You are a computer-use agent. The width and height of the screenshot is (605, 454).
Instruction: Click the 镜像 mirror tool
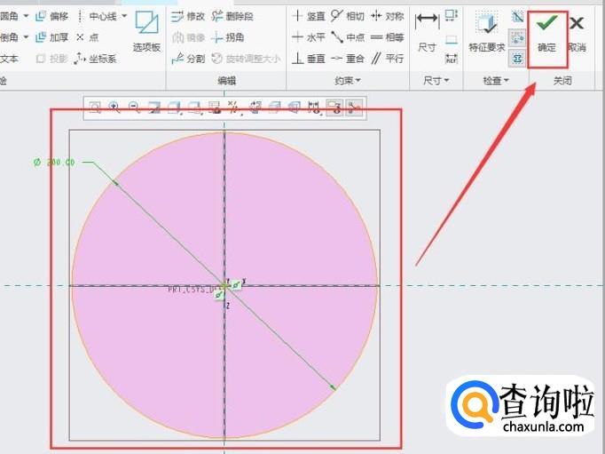tap(188, 37)
